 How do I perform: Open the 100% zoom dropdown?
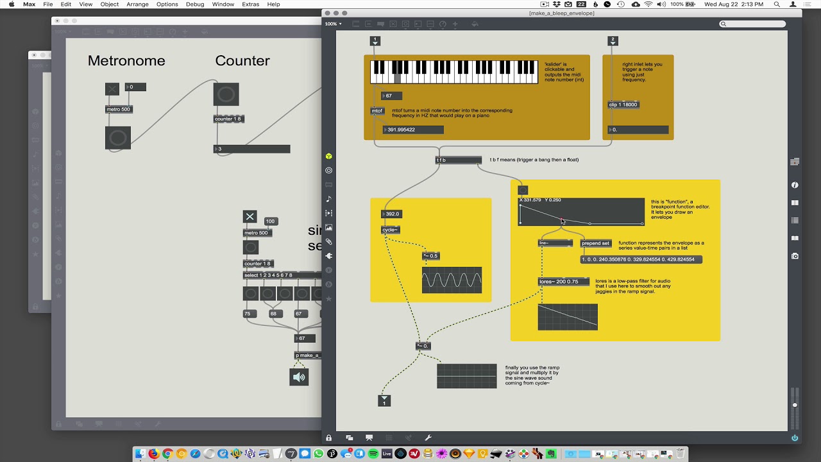point(333,24)
